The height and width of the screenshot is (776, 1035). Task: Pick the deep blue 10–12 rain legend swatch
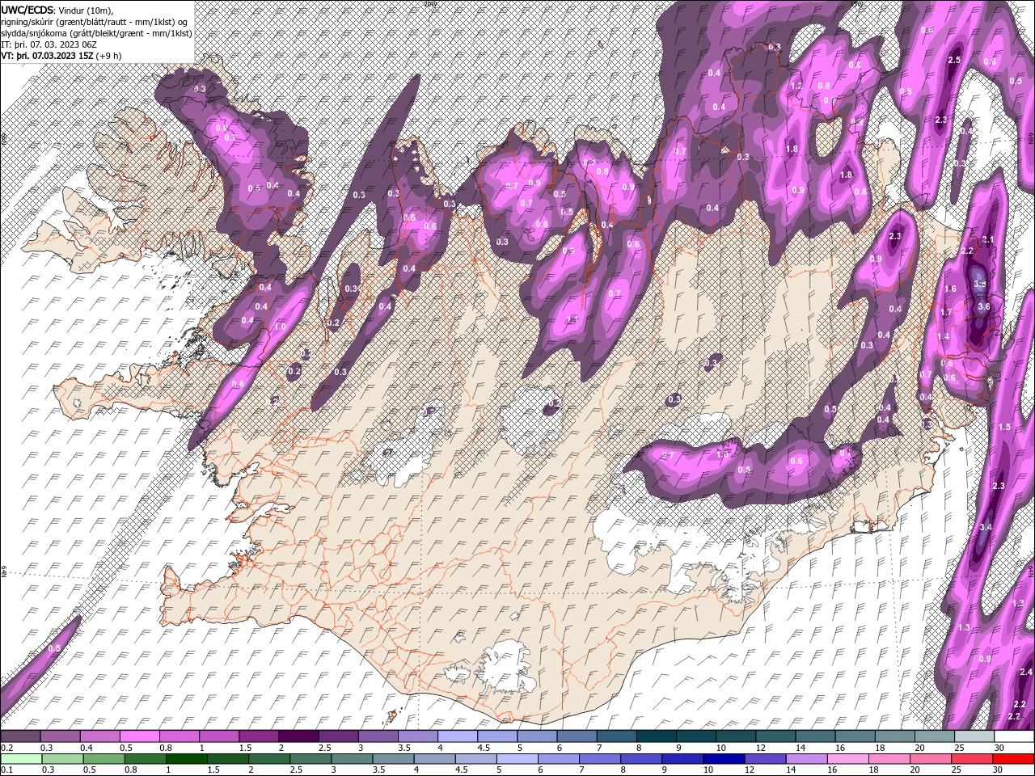pos(724,759)
